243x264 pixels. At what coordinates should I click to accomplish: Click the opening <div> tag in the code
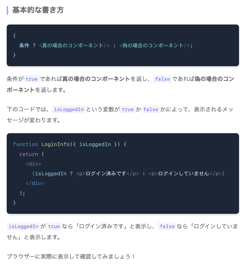point(33,164)
